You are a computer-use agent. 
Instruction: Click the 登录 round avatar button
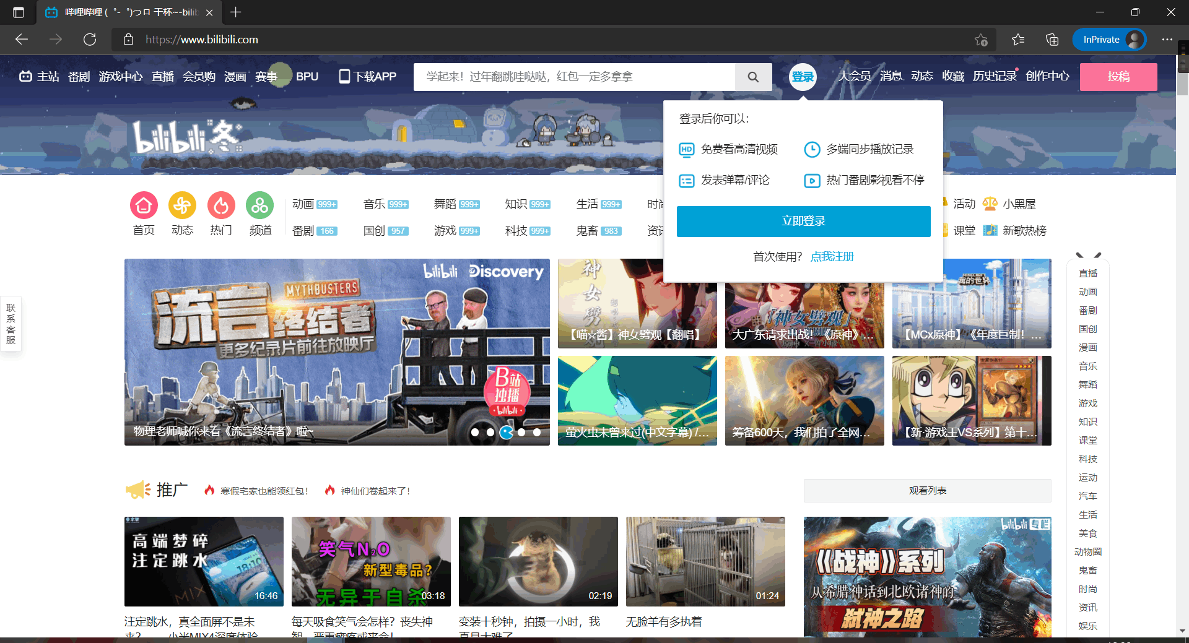pyautogui.click(x=803, y=77)
